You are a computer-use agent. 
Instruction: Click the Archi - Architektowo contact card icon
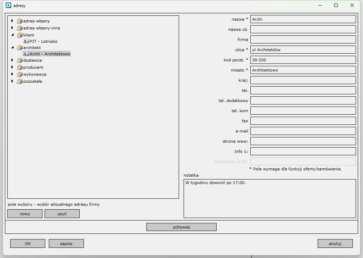coord(26,54)
